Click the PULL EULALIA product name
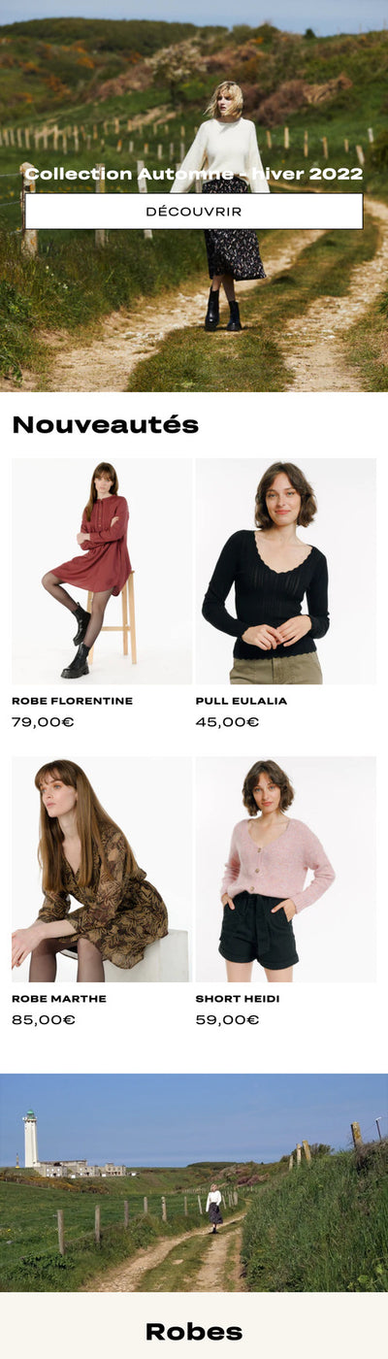Image resolution: width=388 pixels, height=1359 pixels. tap(242, 701)
